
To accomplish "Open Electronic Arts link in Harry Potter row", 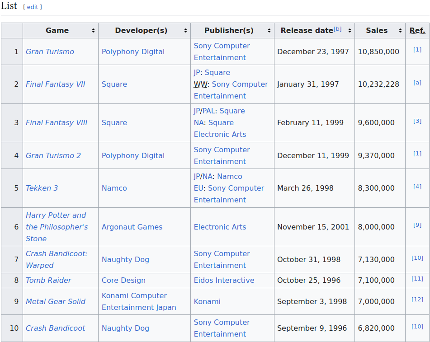I will (x=220, y=227).
